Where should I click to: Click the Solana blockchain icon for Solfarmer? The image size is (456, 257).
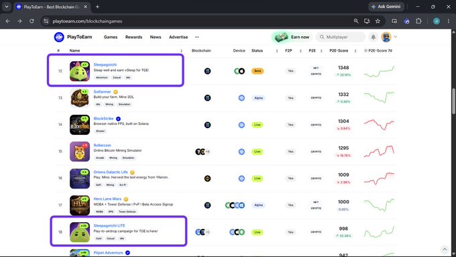pos(207,98)
